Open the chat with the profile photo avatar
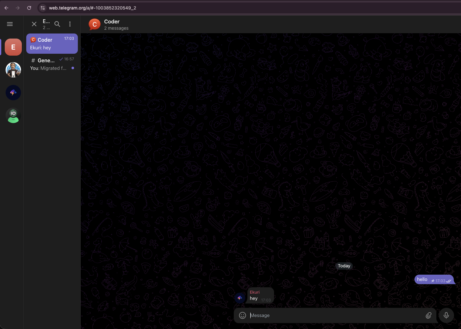461x329 pixels. 13,70
